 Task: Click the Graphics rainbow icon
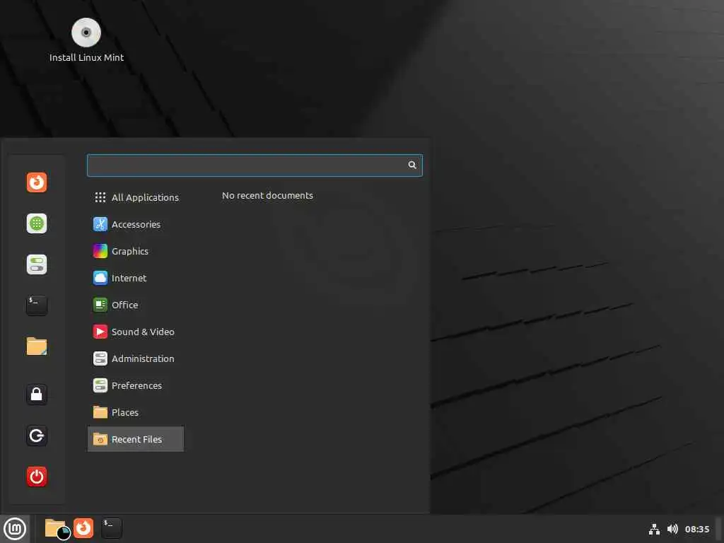[x=100, y=251]
